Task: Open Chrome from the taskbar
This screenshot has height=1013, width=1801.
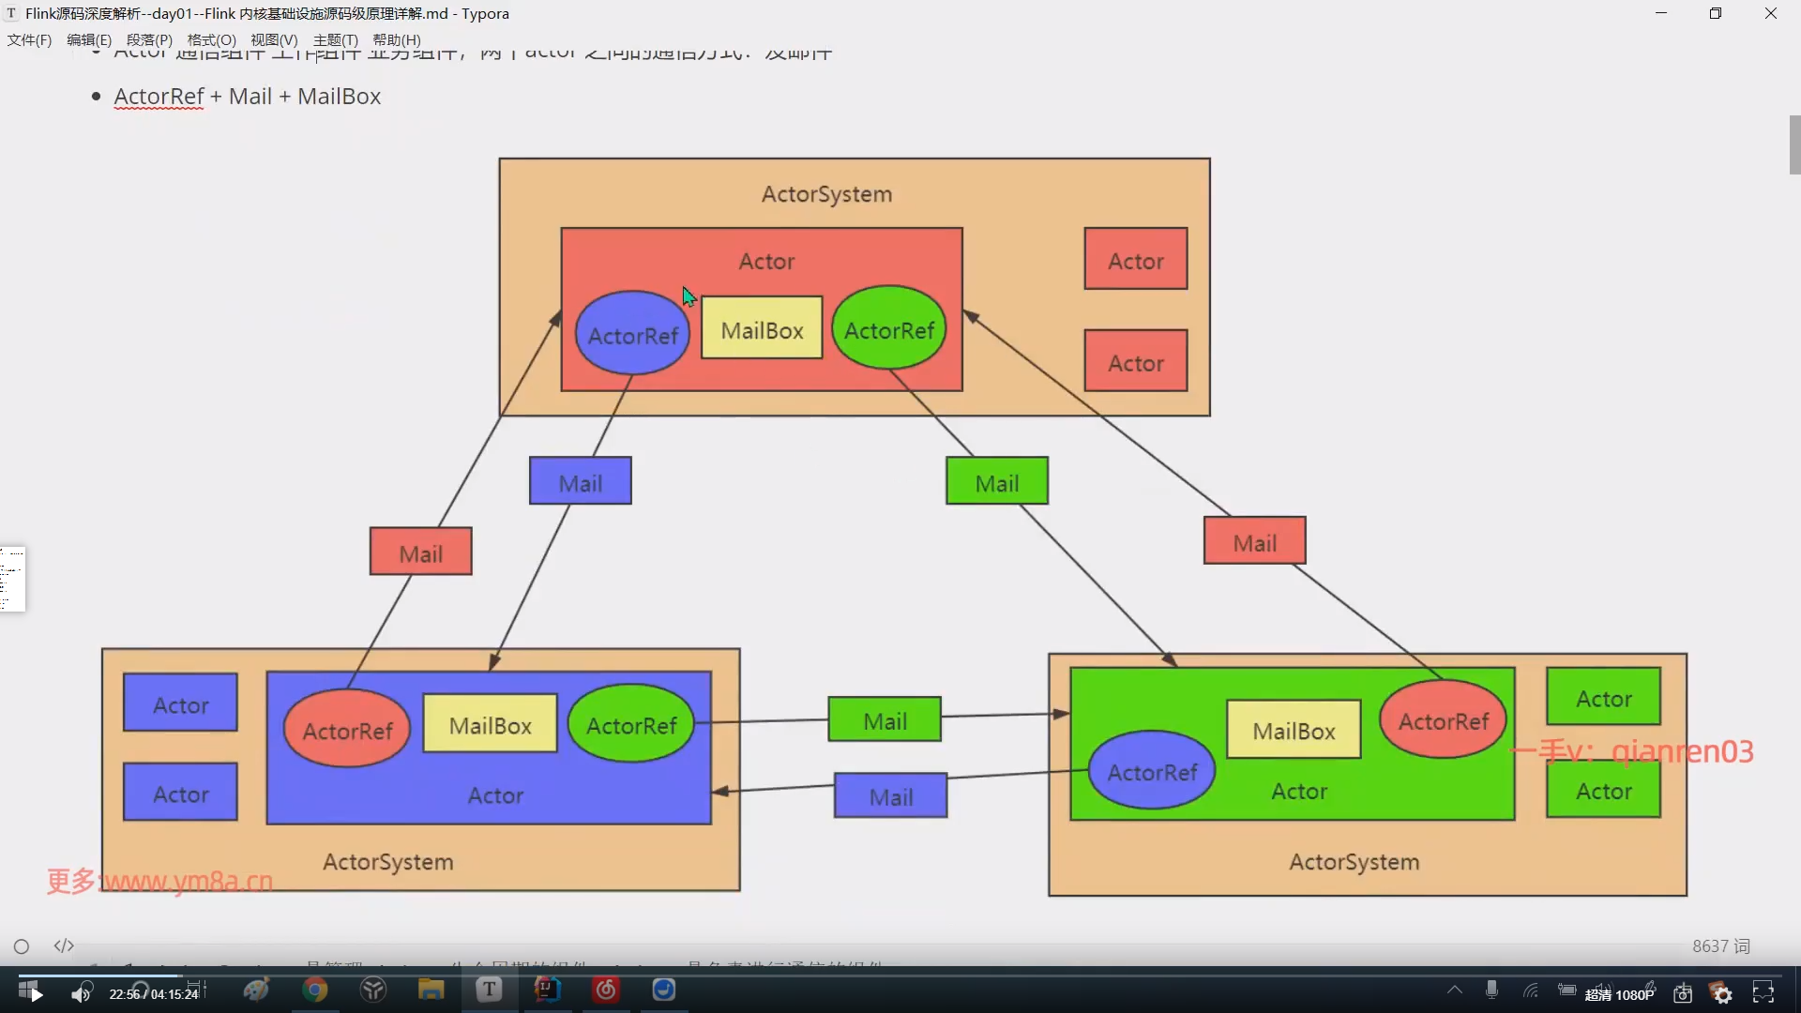Action: [315, 990]
